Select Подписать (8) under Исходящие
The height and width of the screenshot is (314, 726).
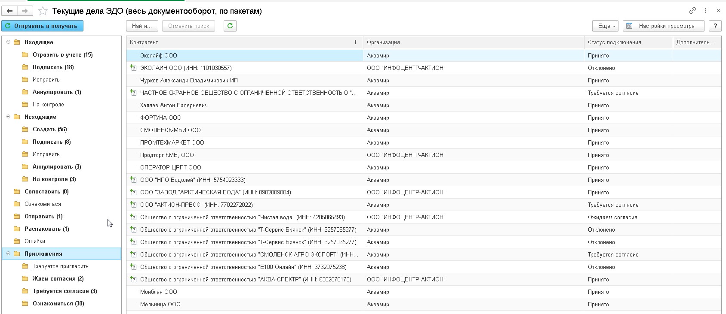[52, 142]
